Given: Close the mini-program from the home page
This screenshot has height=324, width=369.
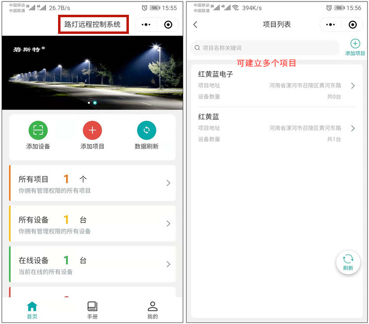Looking at the screenshot, I should tap(168, 25).
